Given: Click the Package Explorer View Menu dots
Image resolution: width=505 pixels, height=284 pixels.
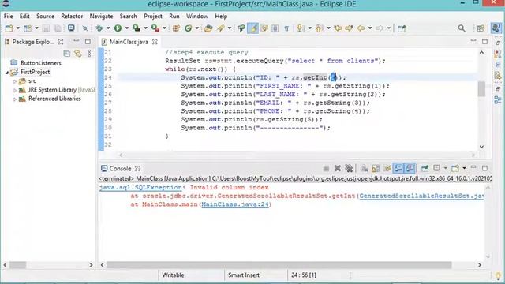Looking at the screenshot, I should pos(89,54).
